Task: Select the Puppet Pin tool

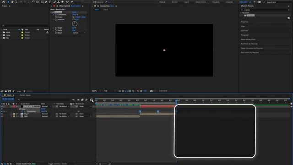Action: [x=72, y=2]
